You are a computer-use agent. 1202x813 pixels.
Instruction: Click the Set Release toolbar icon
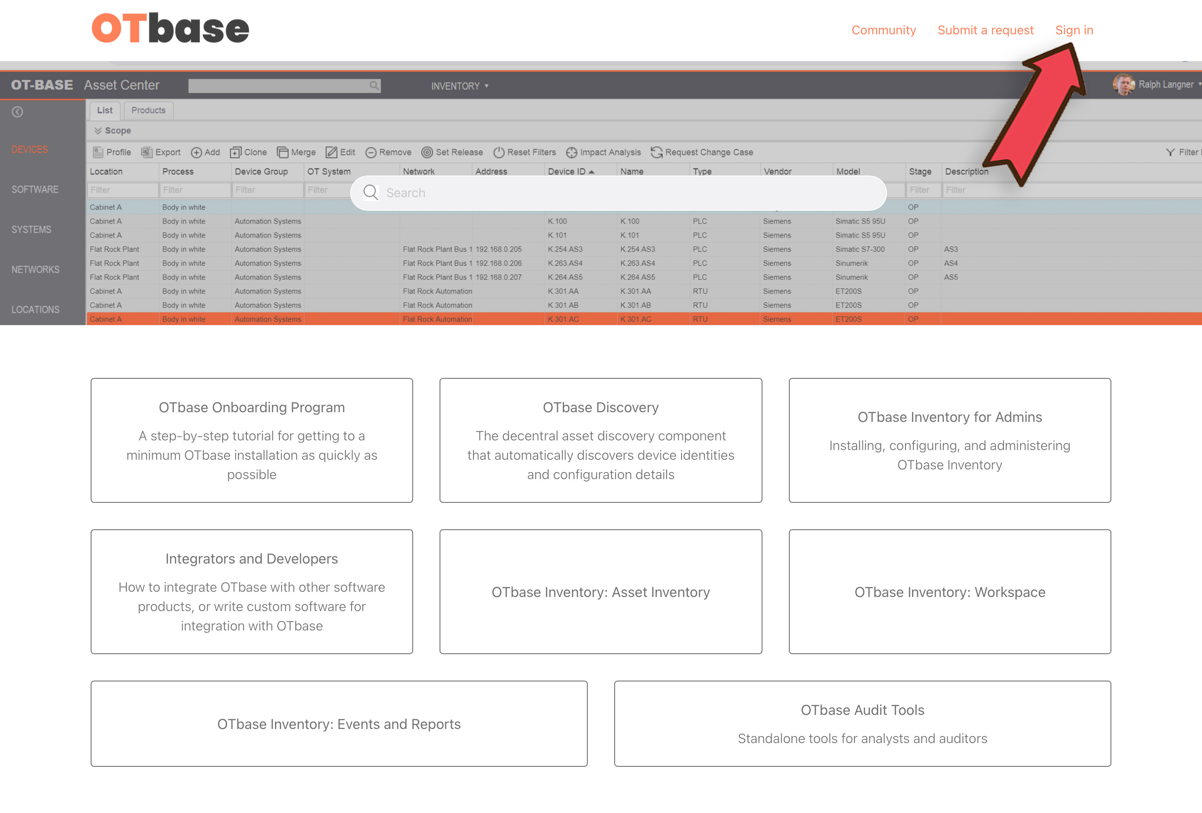[427, 152]
